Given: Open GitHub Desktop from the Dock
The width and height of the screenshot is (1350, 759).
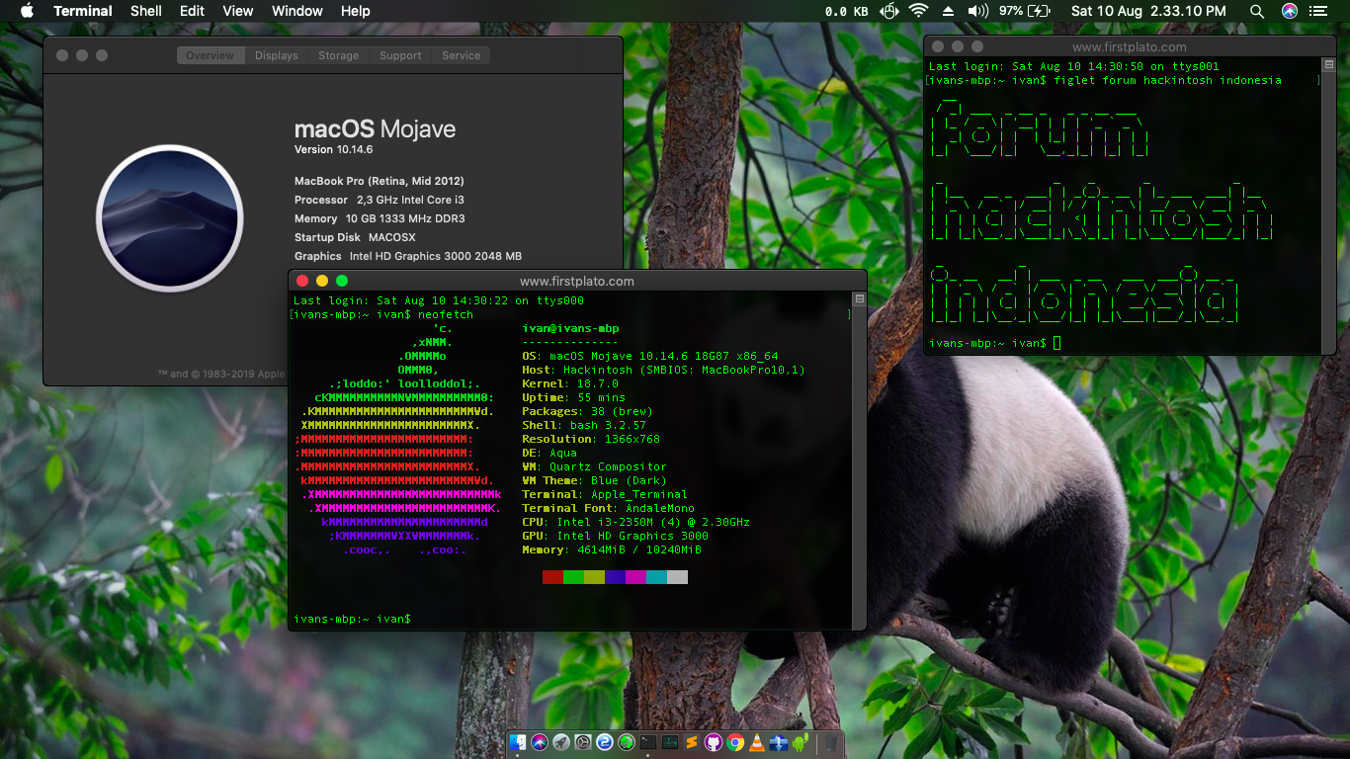Looking at the screenshot, I should pyautogui.click(x=714, y=741).
